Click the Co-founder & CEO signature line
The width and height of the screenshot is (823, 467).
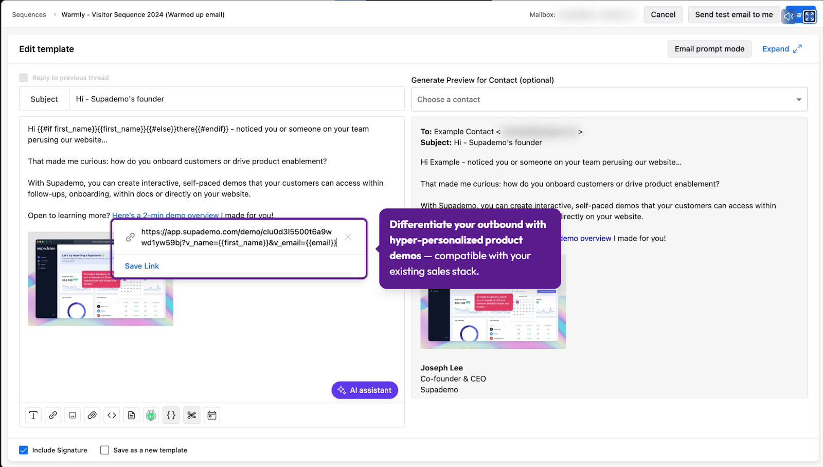click(453, 379)
